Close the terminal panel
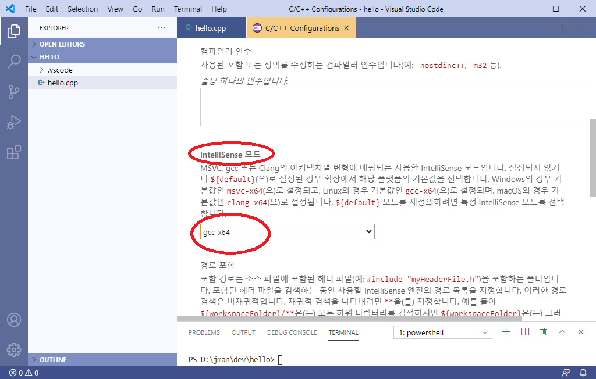This screenshot has width=596, height=379. click(581, 332)
